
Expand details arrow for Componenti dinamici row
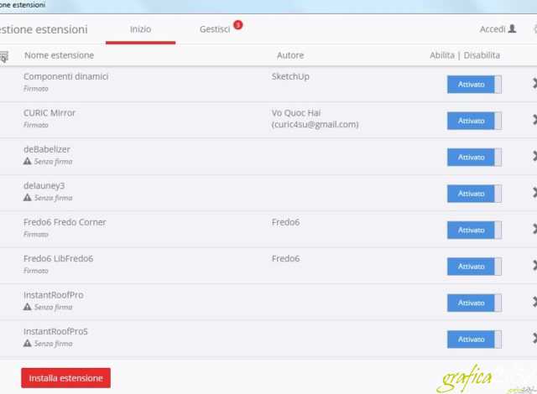tap(534, 84)
